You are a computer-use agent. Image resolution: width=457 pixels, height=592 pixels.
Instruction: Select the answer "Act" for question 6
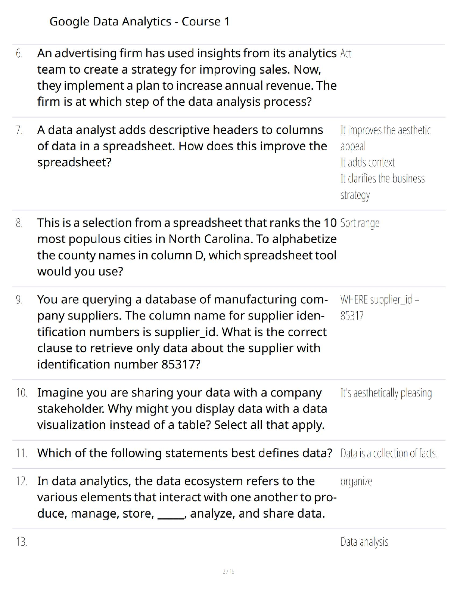(x=346, y=54)
